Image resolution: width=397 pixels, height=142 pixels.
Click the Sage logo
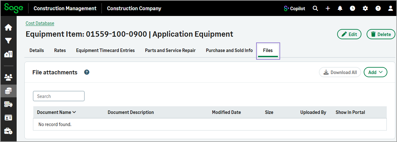point(14,8)
